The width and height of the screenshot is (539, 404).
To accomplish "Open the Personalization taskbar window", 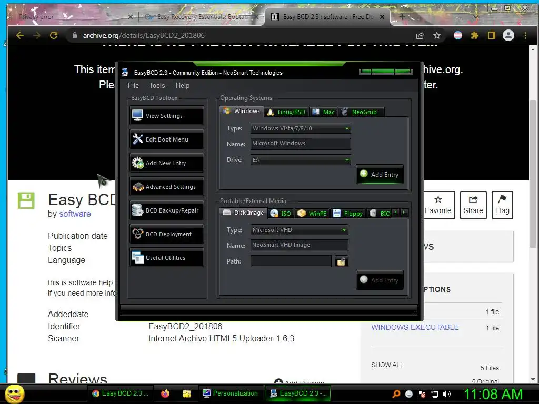I will 231,393.
